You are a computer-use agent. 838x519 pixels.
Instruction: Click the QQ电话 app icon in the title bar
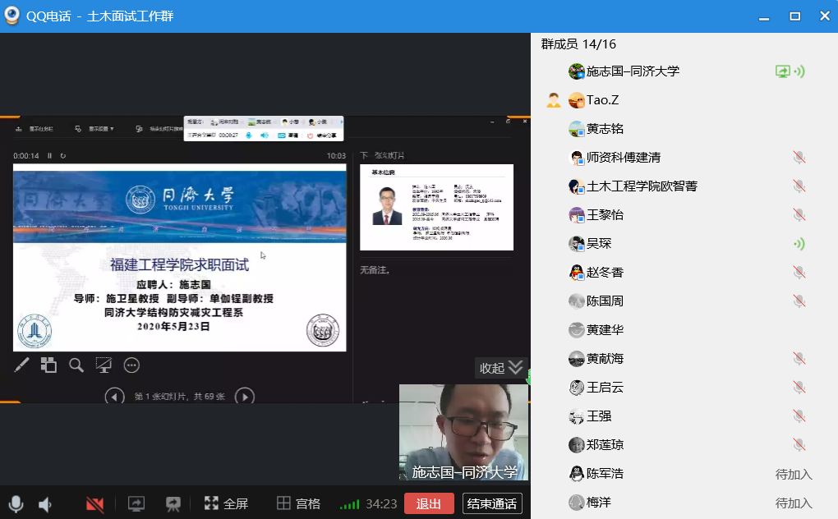pos(12,16)
